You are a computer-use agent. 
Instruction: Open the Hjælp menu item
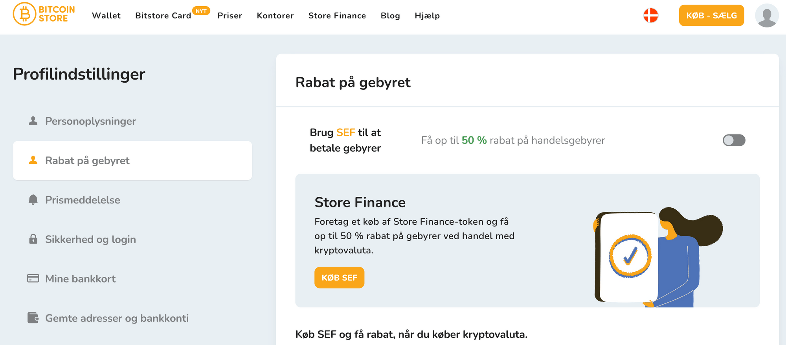(427, 16)
